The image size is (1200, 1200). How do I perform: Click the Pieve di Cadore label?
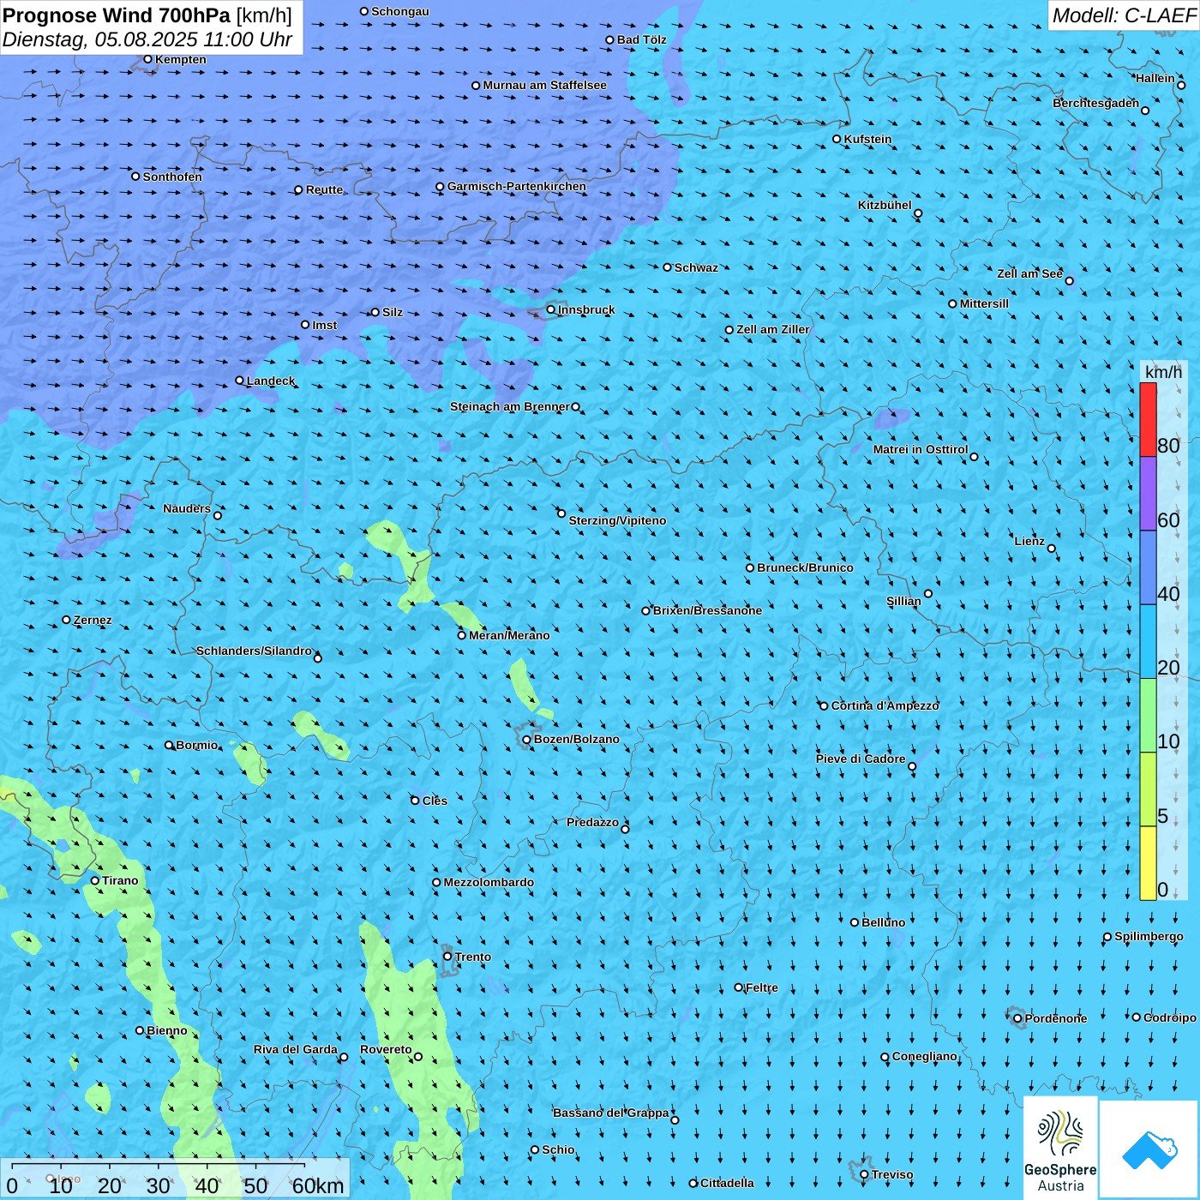tap(861, 759)
